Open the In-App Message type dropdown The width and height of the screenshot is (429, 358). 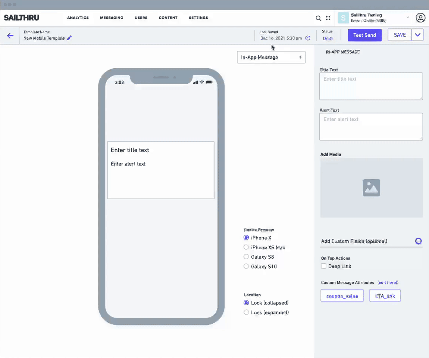[271, 57]
